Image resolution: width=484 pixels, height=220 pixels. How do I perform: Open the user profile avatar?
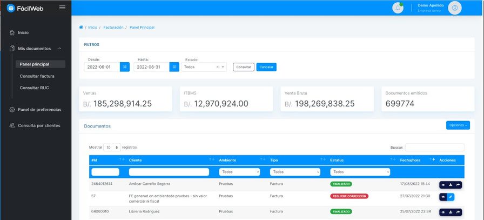455,8
